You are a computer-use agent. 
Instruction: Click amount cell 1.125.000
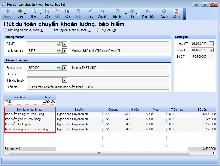[x=202, y=119]
